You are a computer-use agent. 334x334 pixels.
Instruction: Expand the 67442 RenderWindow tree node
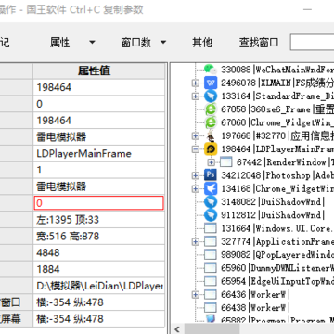point(212,162)
